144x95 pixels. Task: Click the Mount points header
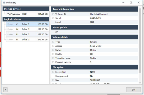(95, 27)
